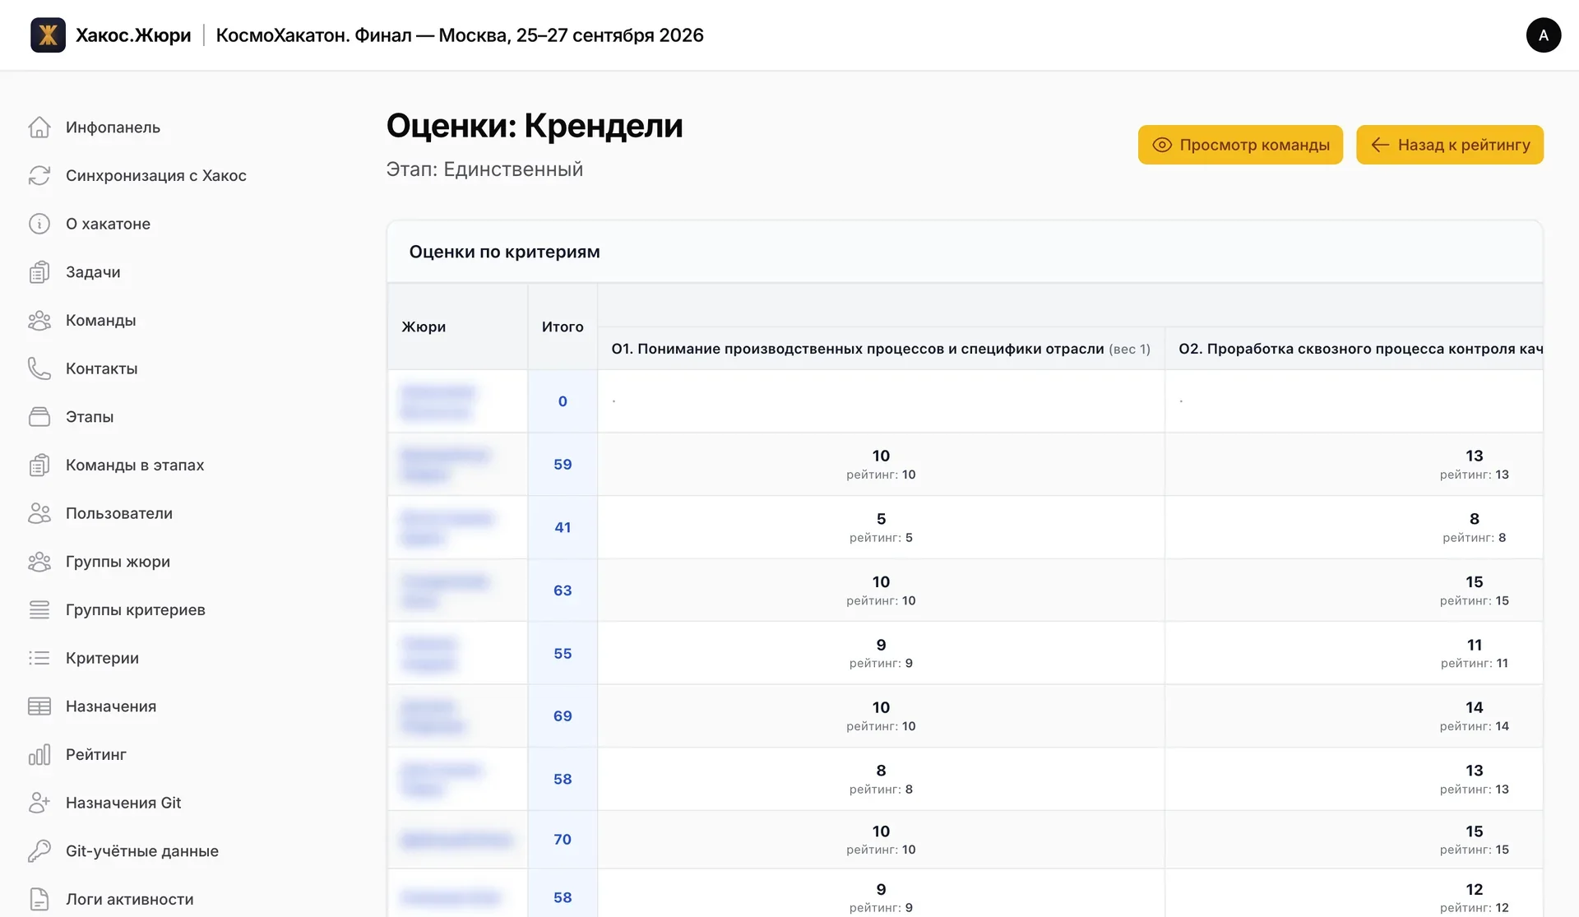Image resolution: width=1579 pixels, height=917 pixels.
Task: Click the Назначения table icon
Action: click(x=39, y=706)
